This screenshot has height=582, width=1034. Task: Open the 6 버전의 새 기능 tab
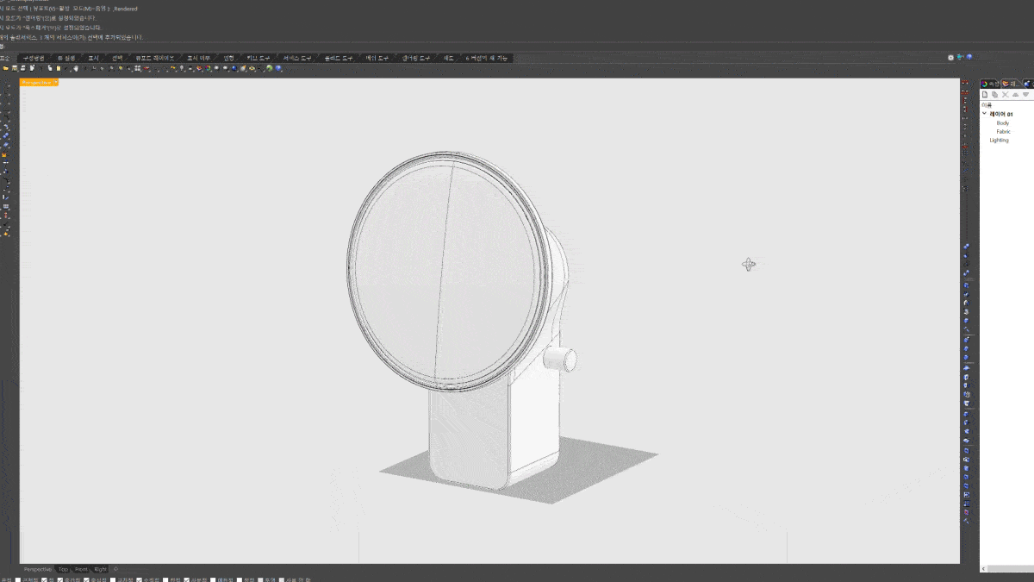pyautogui.click(x=486, y=58)
